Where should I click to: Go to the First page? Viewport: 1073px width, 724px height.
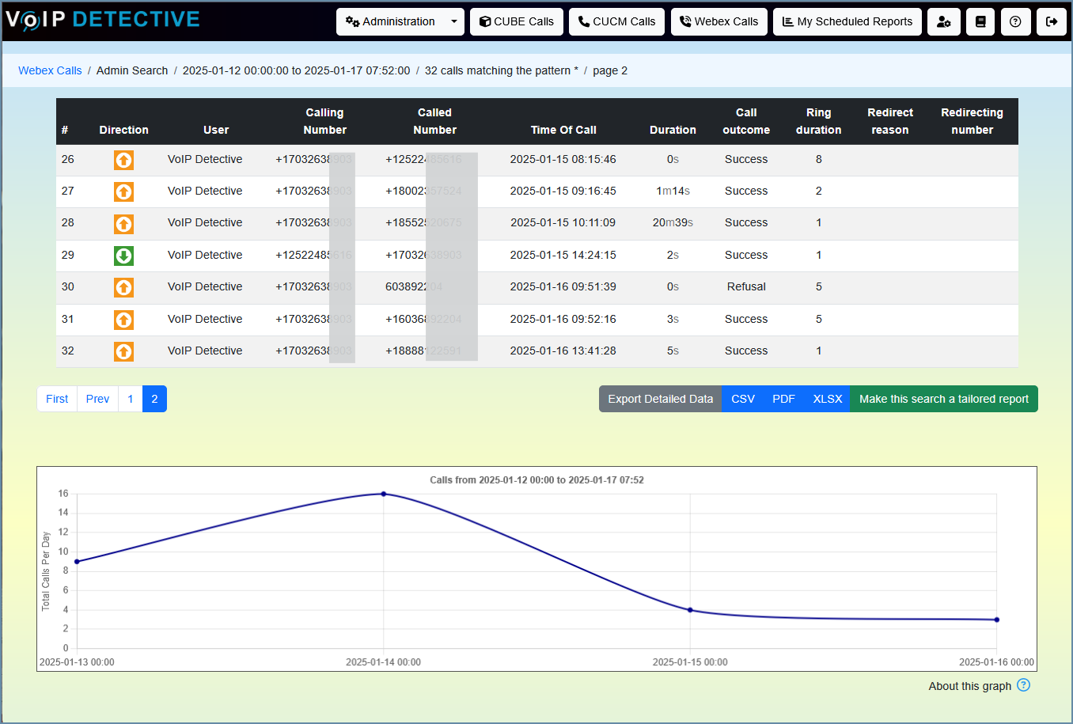click(x=57, y=399)
